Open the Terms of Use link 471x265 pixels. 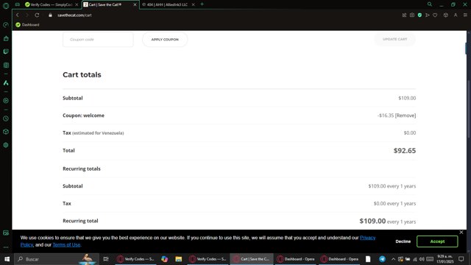pos(66,245)
